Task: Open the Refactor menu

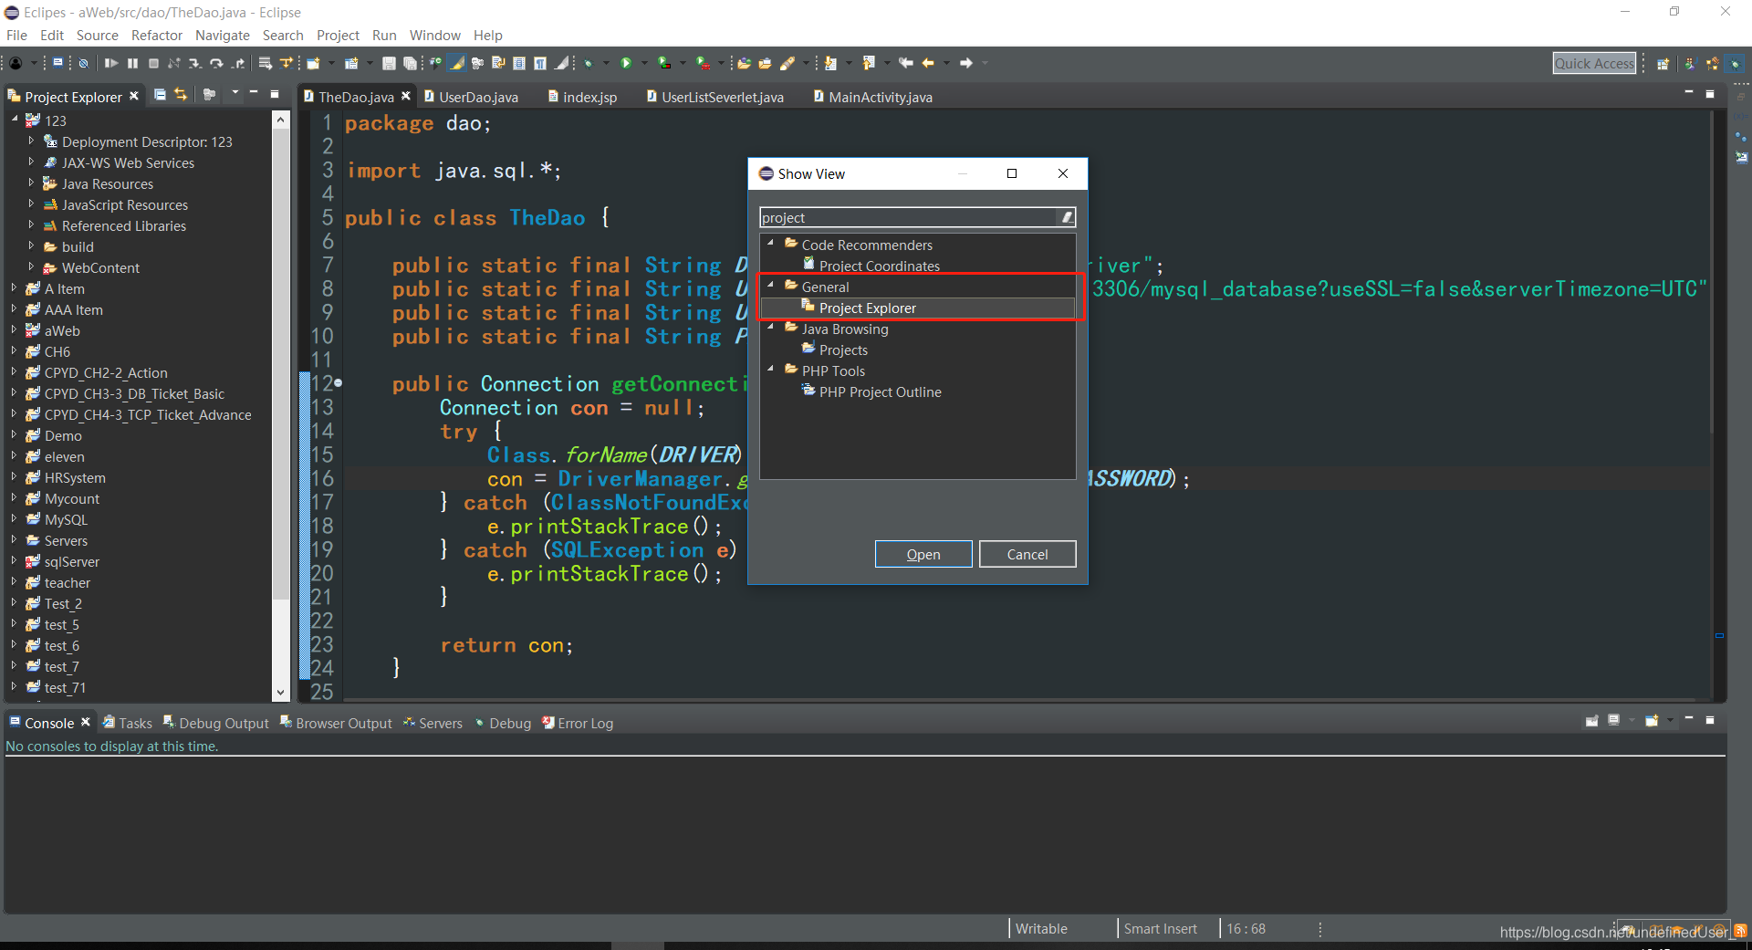Action: click(157, 35)
